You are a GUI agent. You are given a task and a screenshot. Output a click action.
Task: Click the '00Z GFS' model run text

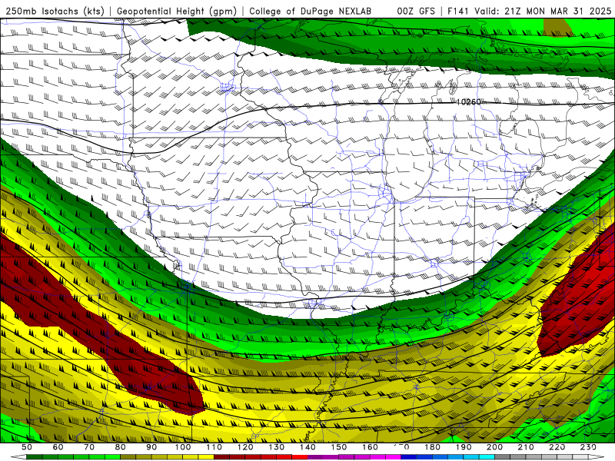click(x=416, y=11)
